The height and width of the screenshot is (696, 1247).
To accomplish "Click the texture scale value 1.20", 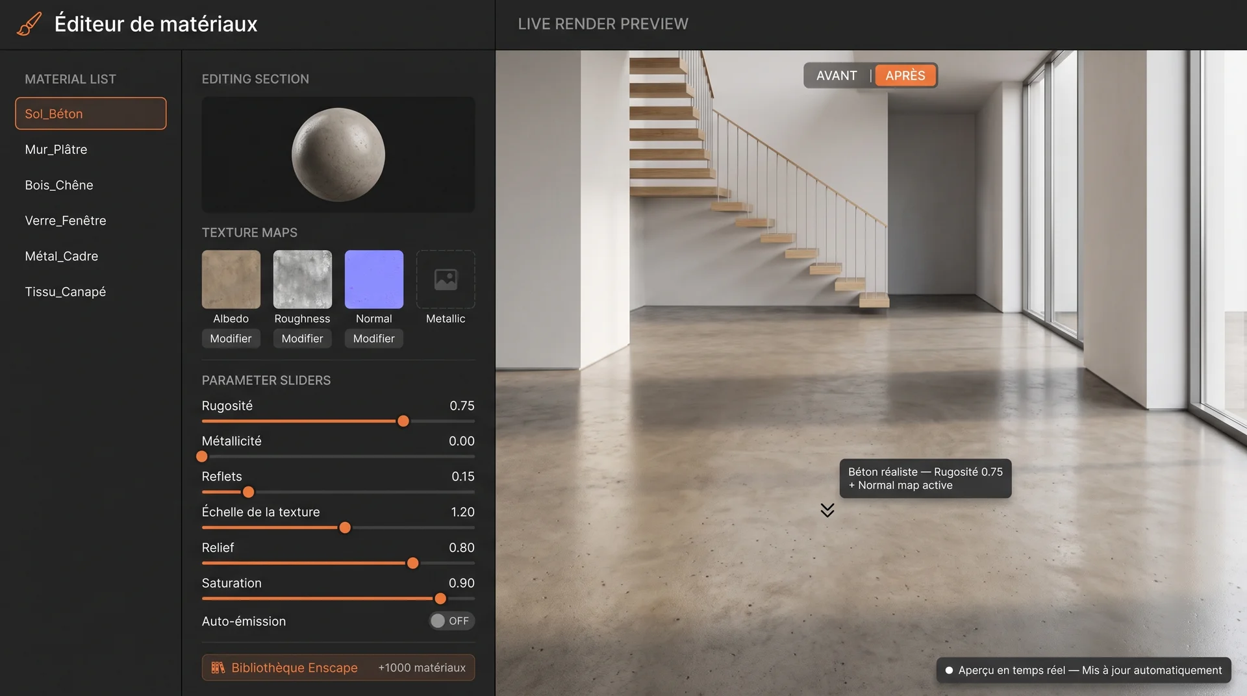I will click(x=462, y=512).
